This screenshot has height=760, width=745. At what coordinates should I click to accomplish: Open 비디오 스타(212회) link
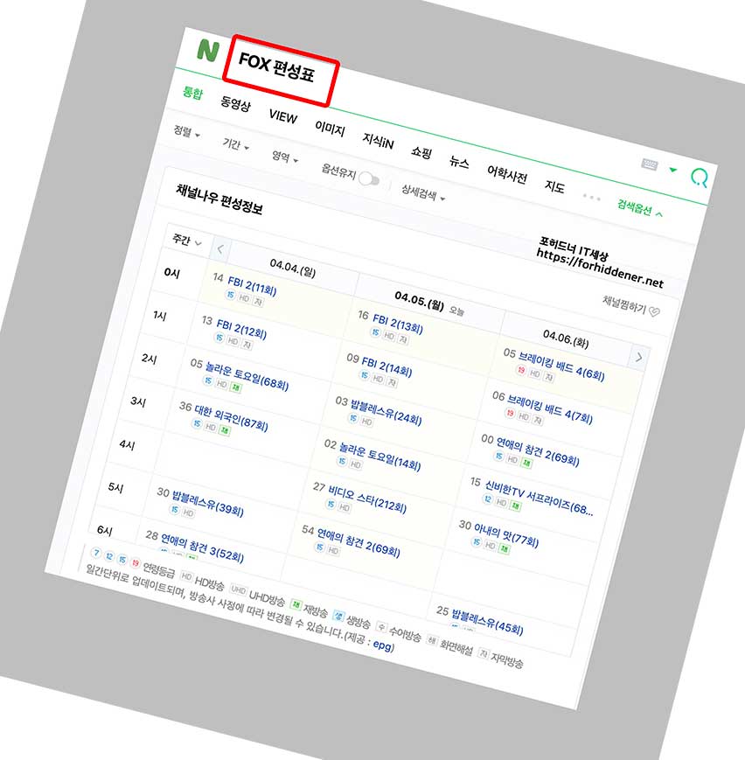pyautogui.click(x=367, y=499)
